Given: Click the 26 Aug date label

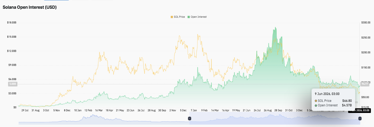Looking at the screenshot, I should point(268,110).
